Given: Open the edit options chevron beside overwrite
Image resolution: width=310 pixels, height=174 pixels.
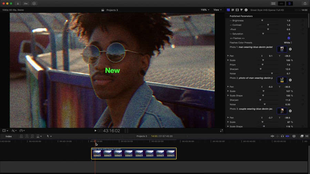Looking at the screenshot, I should [x=41, y=136].
